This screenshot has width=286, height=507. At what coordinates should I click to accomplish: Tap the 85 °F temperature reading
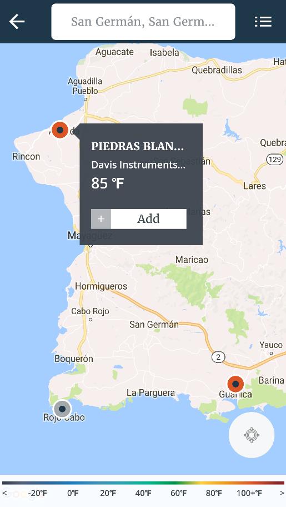coord(108,183)
